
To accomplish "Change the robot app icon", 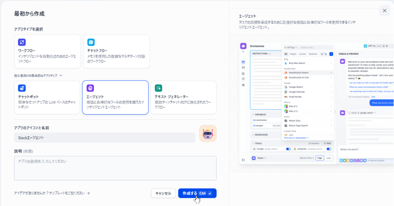I will click(x=208, y=133).
